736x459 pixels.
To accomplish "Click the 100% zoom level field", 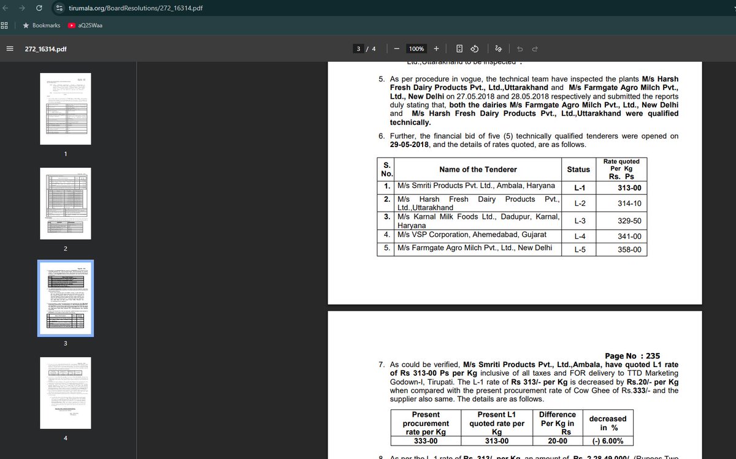I will [416, 49].
